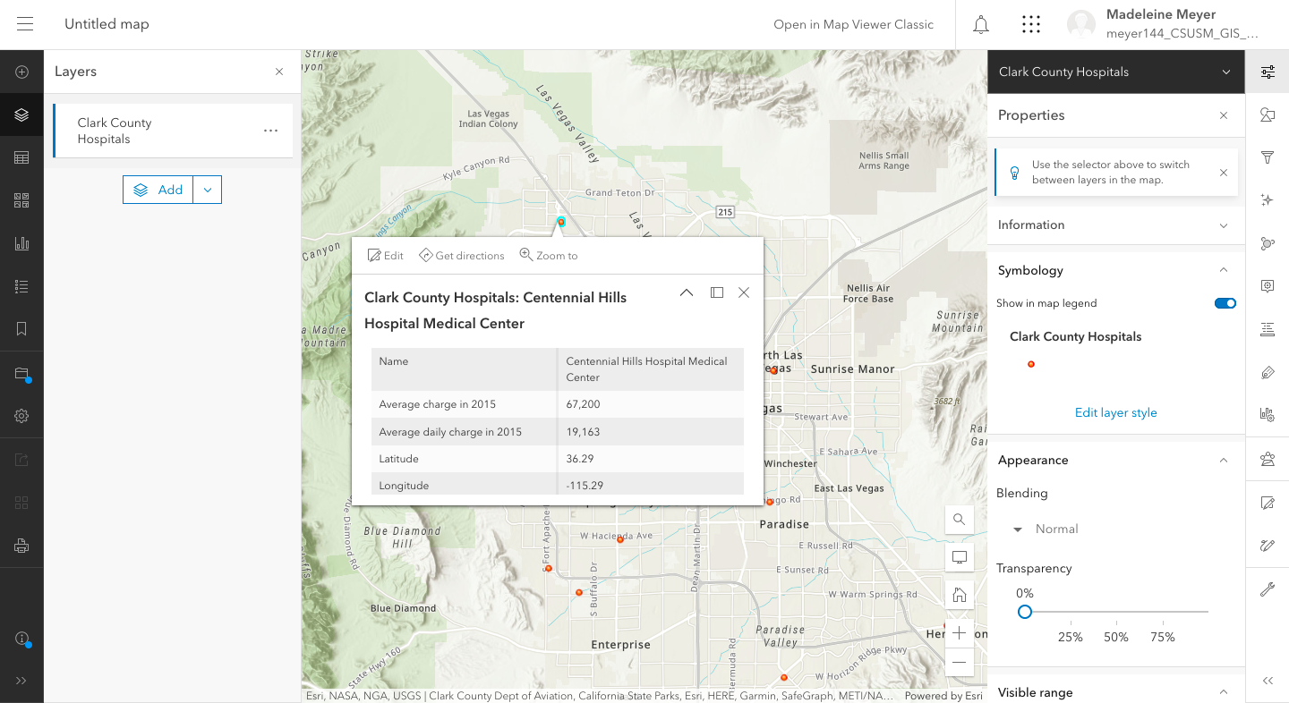Click Zoom to in the pop-up
The height and width of the screenshot is (703, 1289).
point(549,256)
